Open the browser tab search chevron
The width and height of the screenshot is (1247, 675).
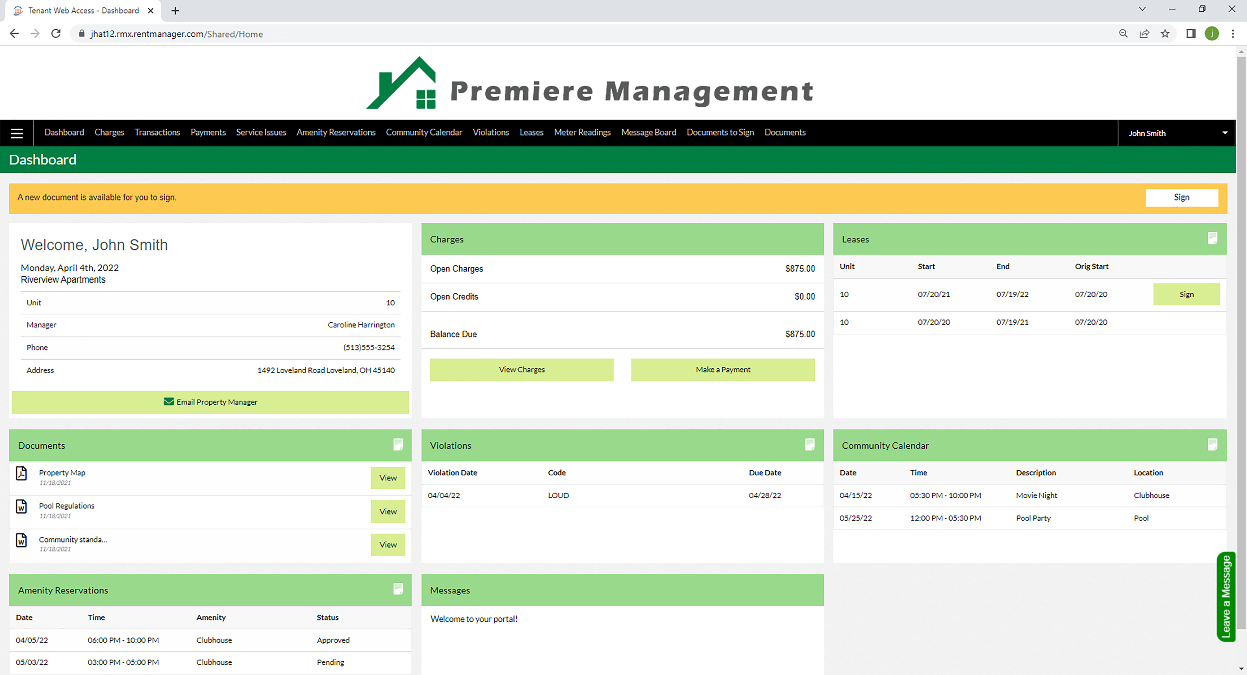[x=1142, y=9]
